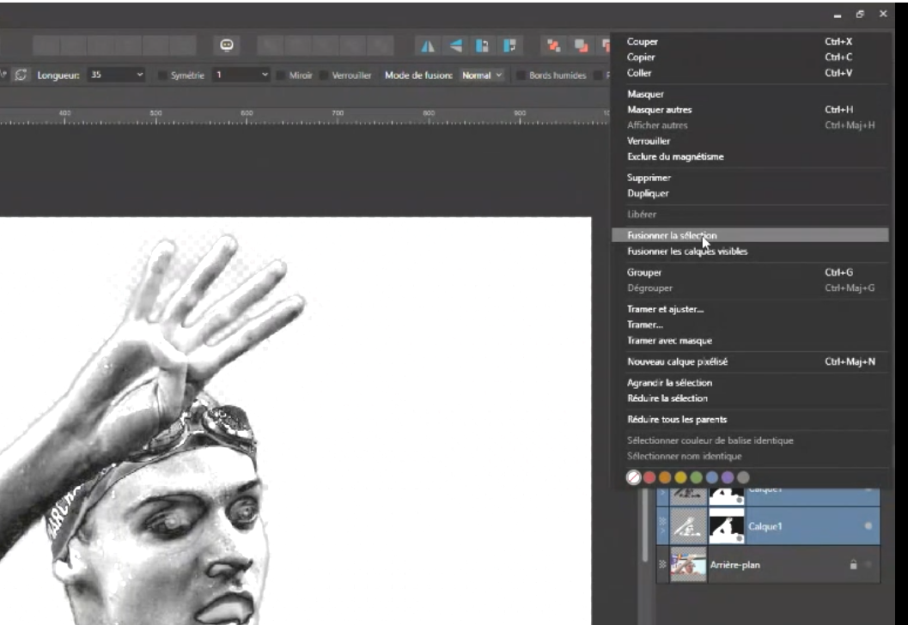Choose Fusionner la sélection in context menu
908x625 pixels.
pos(672,235)
